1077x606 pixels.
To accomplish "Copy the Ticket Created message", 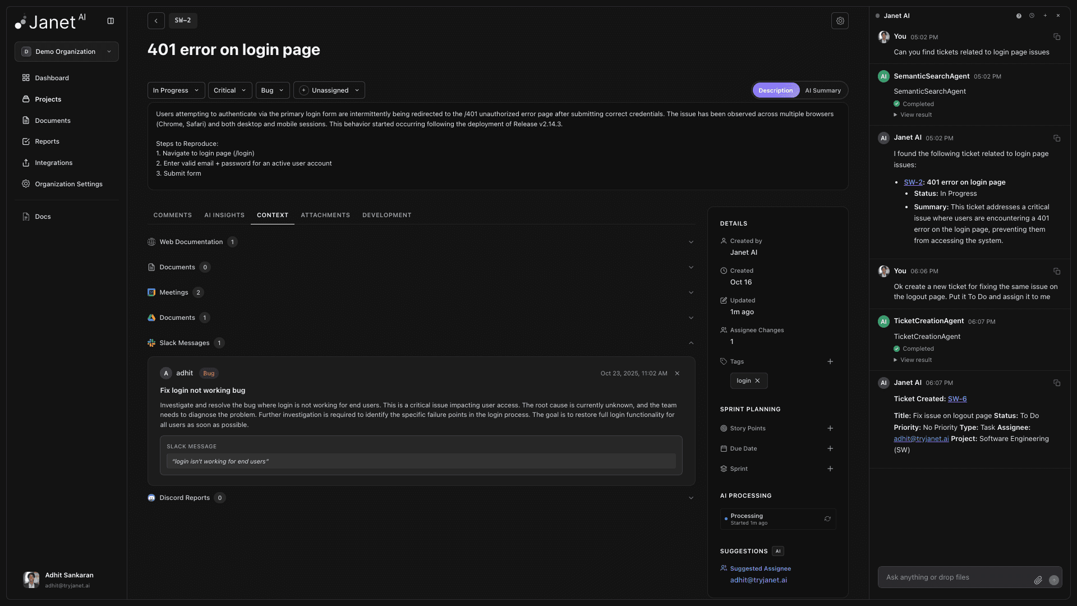I will pos(1057,383).
